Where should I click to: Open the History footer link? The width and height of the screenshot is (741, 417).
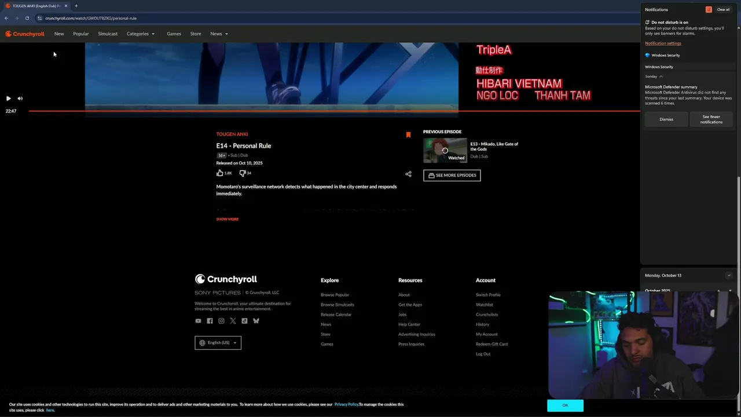tap(482, 324)
